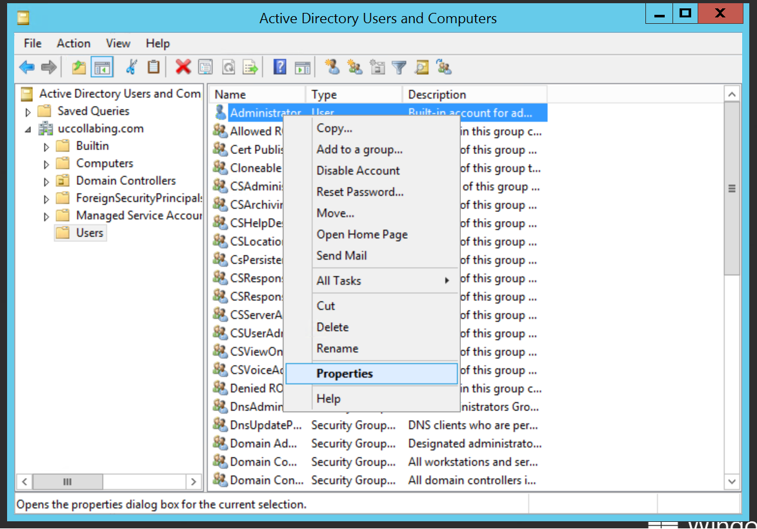Click the forward arrow toolbar icon
The width and height of the screenshot is (757, 529).
(x=49, y=67)
